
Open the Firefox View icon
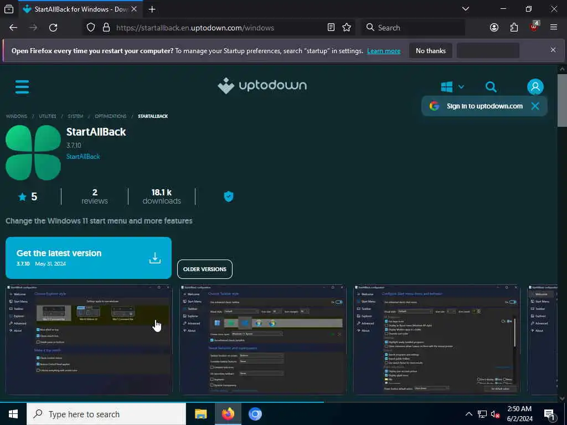(x=9, y=9)
